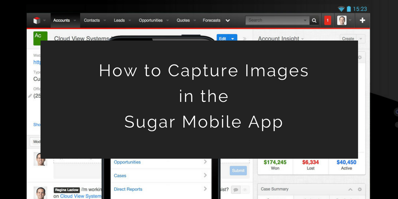Viewport: 398px width, 199px height.
Task: Expand the Accounts tab dropdown arrow
Action: click(x=75, y=20)
